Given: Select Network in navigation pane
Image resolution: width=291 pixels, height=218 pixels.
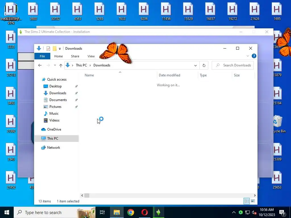Looking at the screenshot, I should coord(53,148).
